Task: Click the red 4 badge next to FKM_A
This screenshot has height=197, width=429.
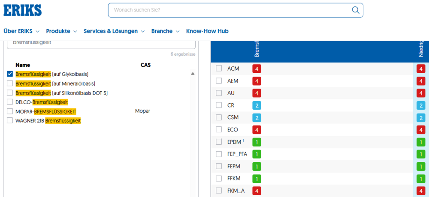Action: [x=257, y=191]
